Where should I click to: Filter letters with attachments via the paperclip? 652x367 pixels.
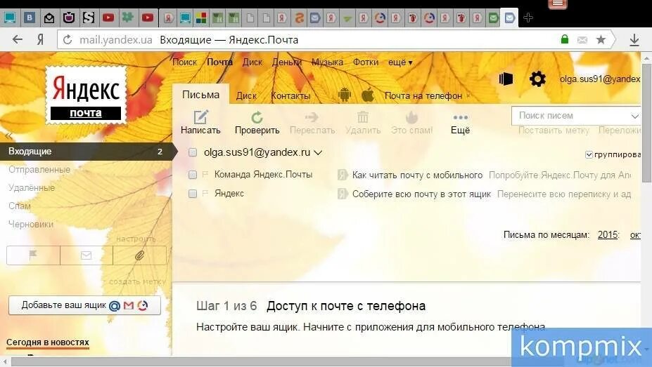pyautogui.click(x=139, y=255)
